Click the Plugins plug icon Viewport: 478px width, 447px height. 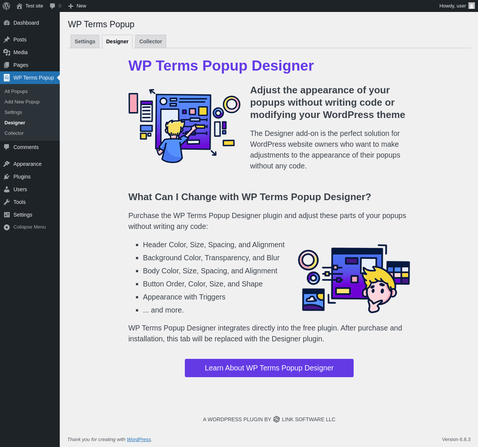[7, 177]
